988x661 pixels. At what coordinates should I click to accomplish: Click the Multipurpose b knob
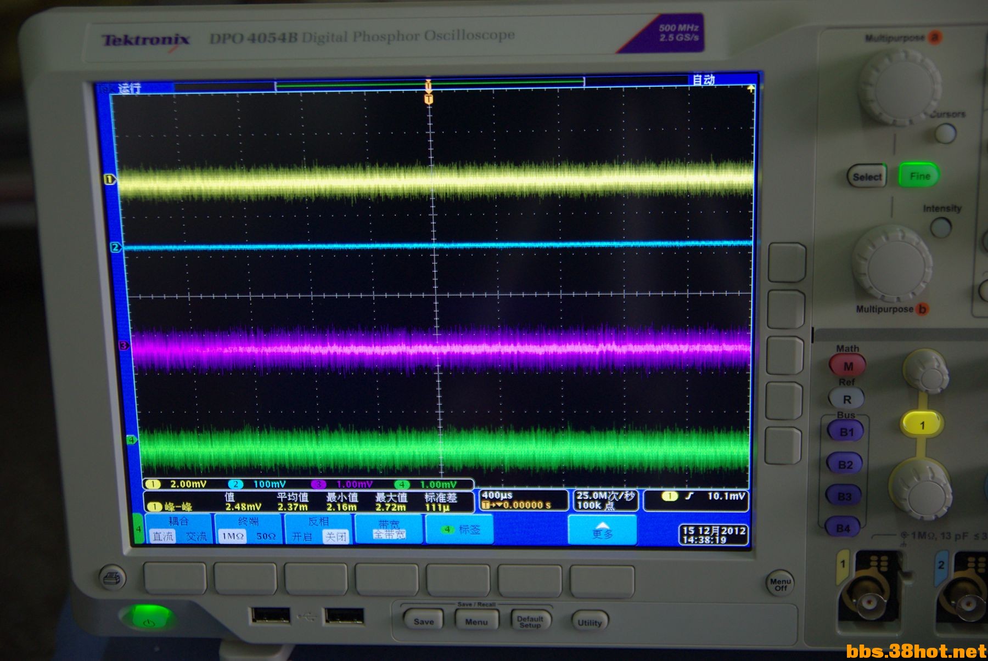(x=892, y=264)
